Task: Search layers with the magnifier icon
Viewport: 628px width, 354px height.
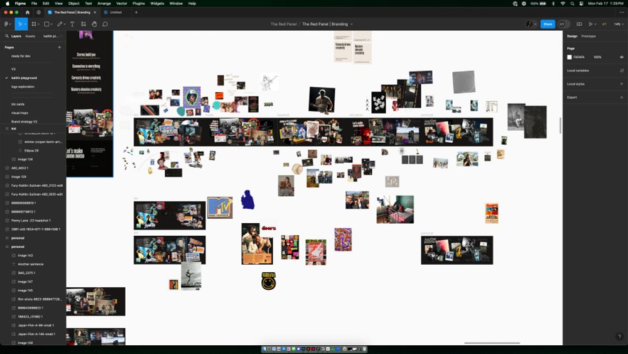Action: [x=7, y=36]
